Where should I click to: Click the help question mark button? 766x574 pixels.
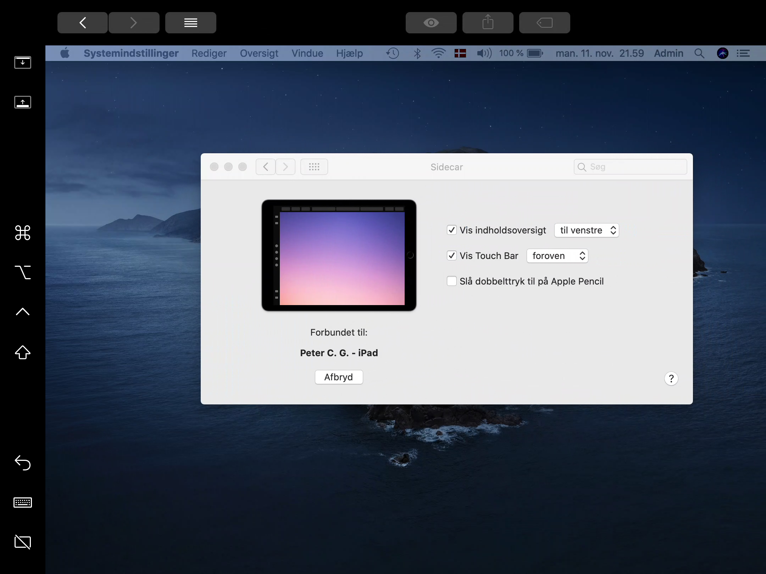tap(671, 379)
